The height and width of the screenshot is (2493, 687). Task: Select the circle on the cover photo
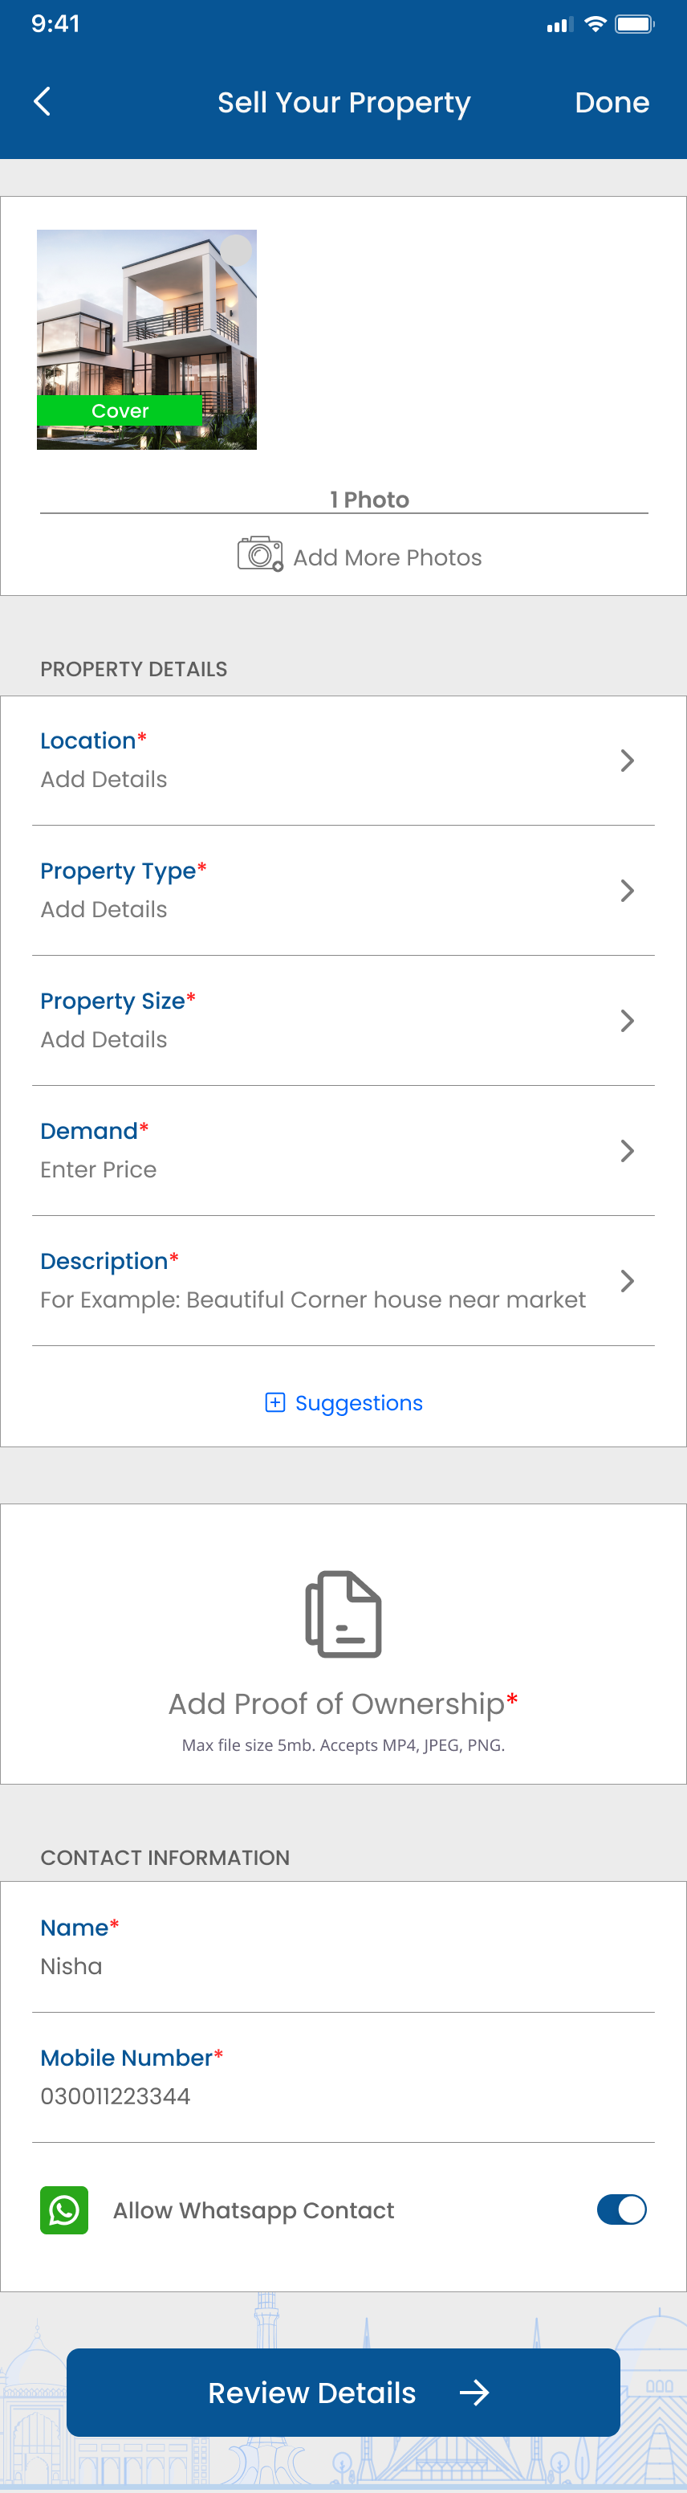(x=237, y=250)
